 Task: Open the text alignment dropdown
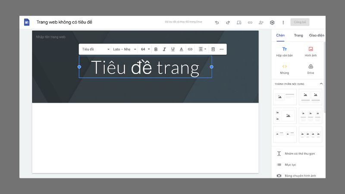coord(202,49)
